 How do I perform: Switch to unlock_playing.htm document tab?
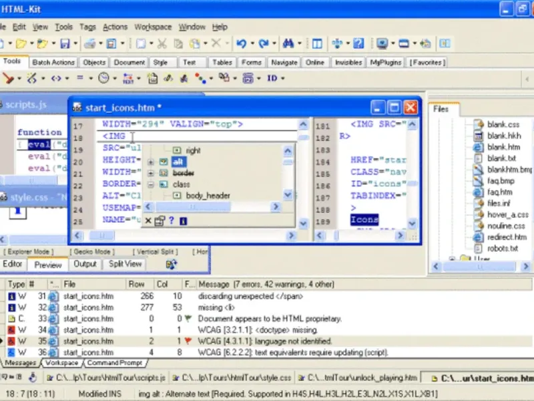pos(358,378)
